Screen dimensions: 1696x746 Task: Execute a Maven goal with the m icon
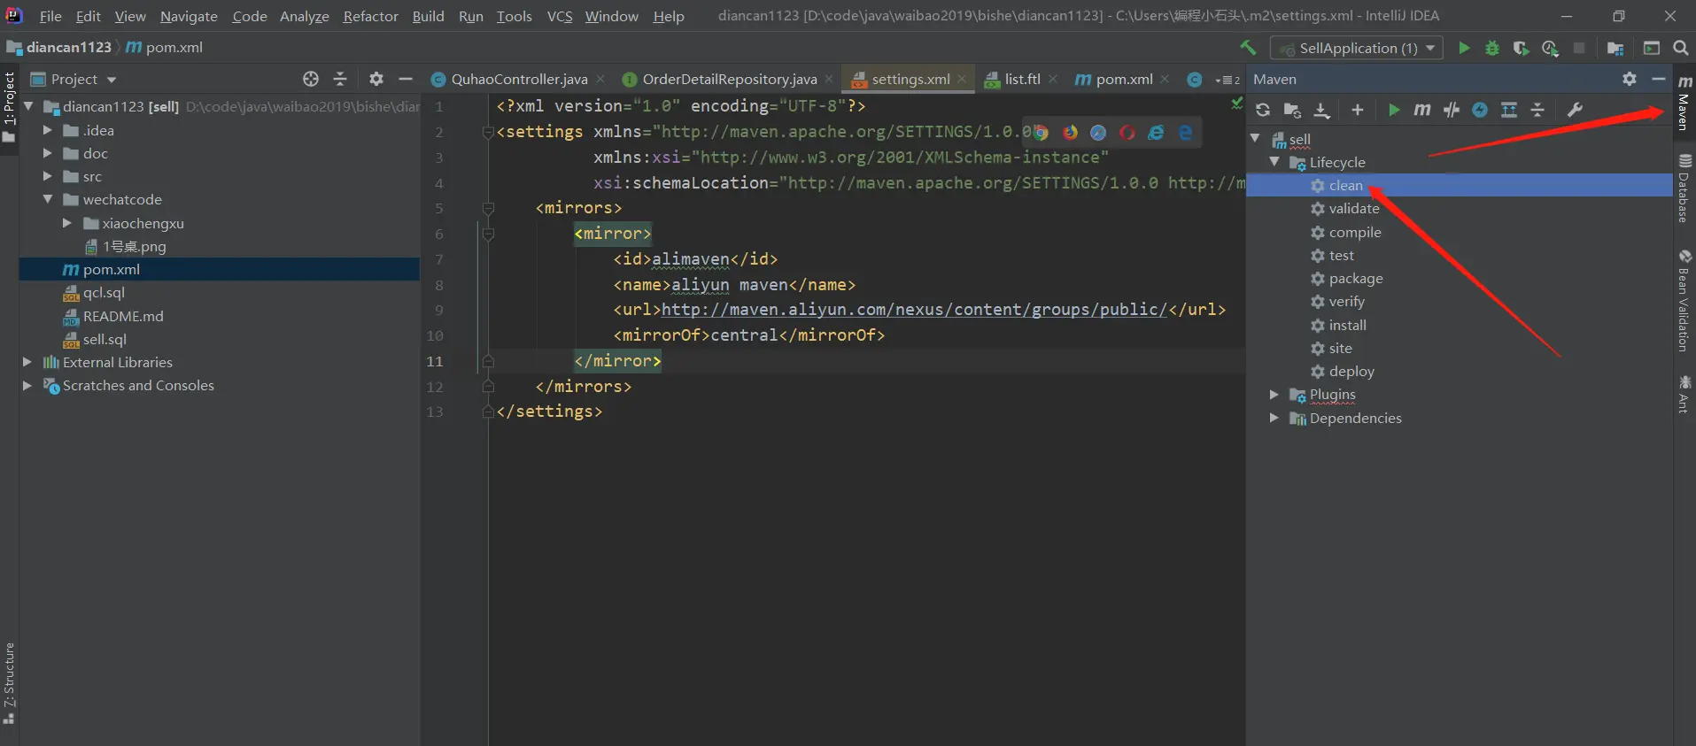click(x=1422, y=110)
